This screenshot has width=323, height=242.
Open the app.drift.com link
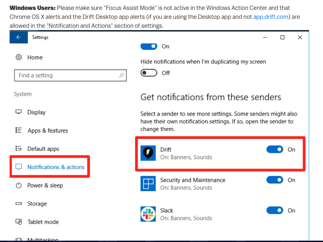[271, 17]
